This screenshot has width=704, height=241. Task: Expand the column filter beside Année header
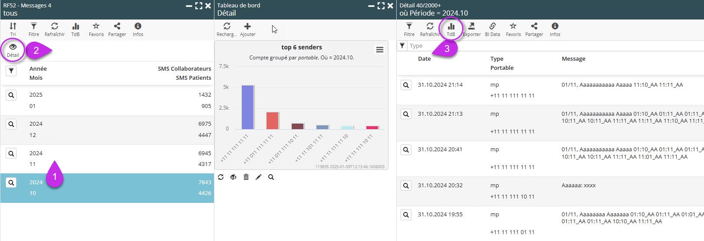pyautogui.click(x=11, y=71)
